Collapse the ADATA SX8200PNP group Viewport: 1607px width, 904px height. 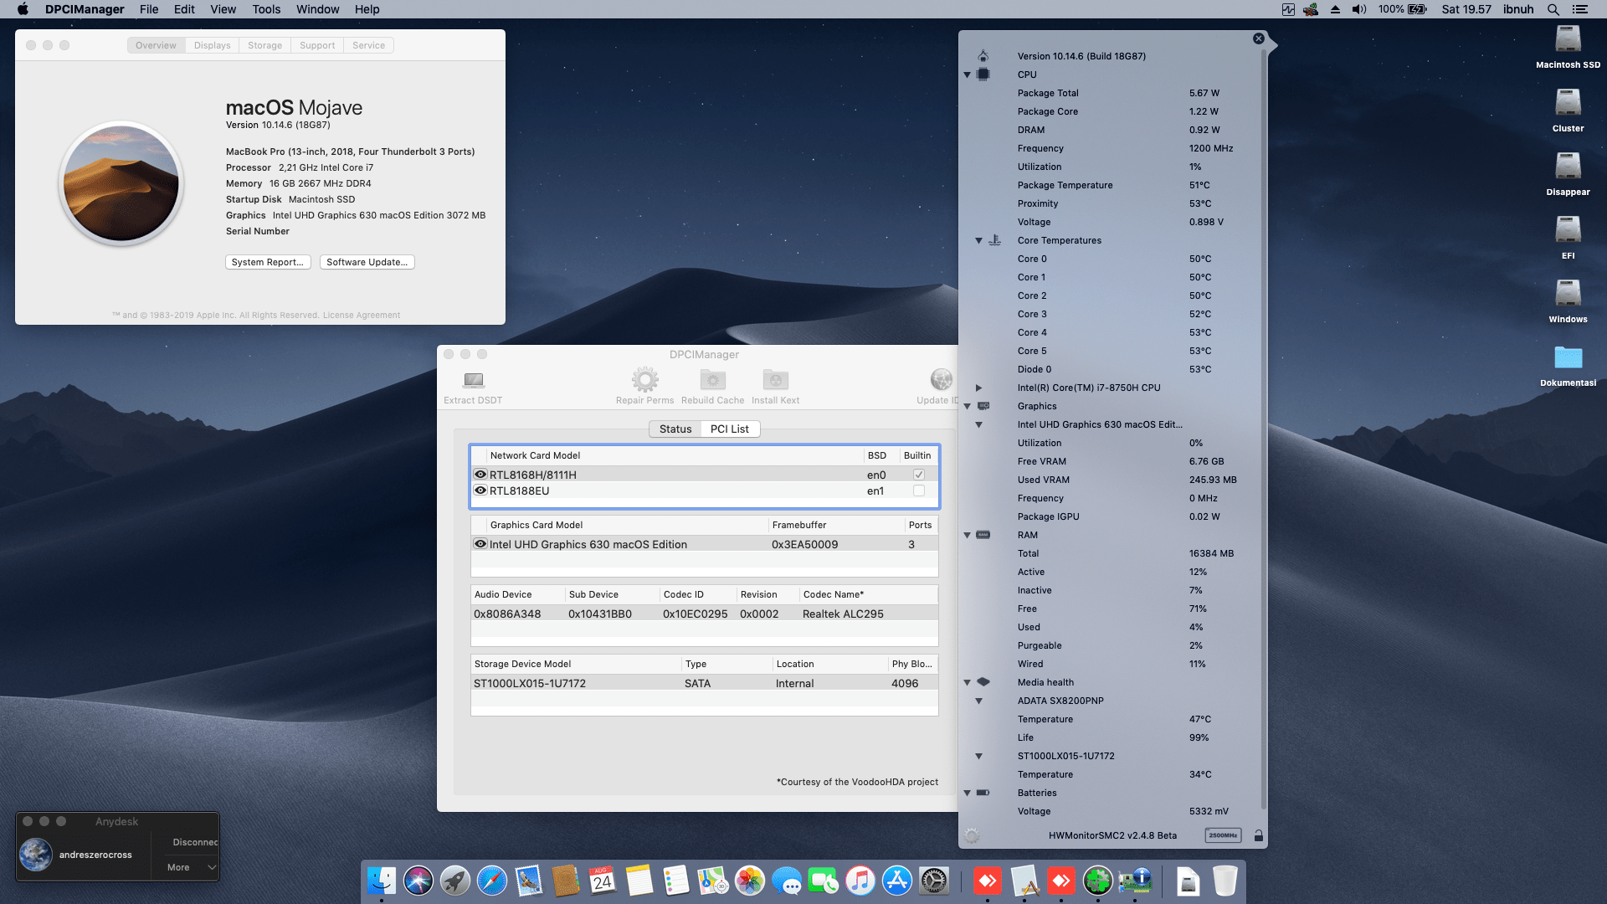click(978, 701)
